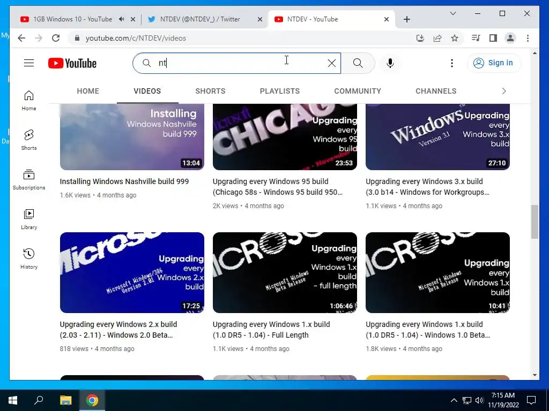The image size is (549, 411).
Task: Show hidden system tray icons
Action: (x=454, y=400)
